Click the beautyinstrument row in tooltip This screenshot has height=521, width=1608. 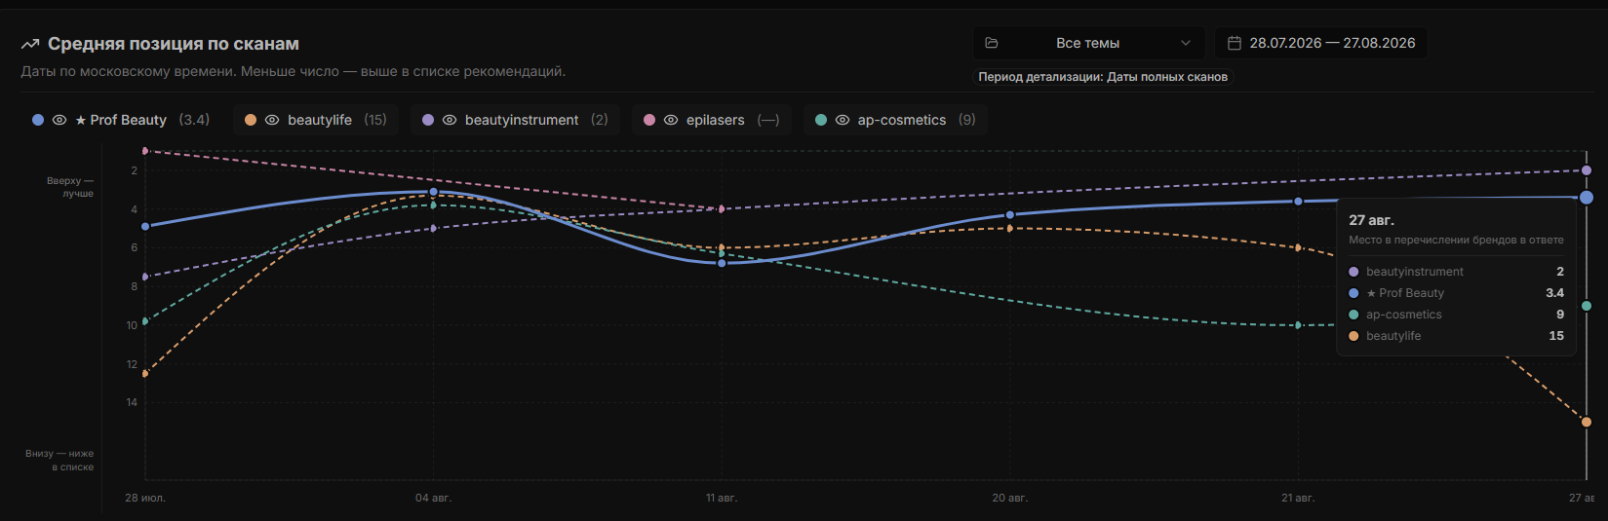(x=1456, y=272)
